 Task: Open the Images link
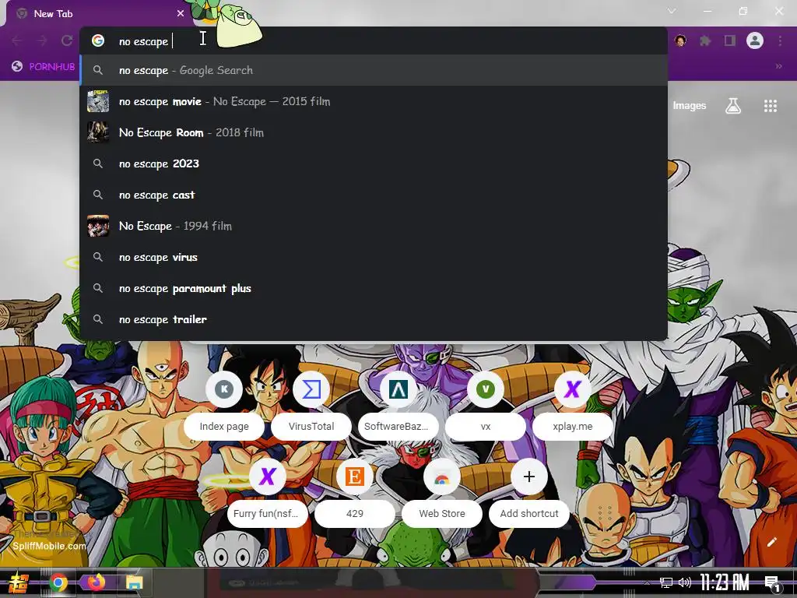690,105
